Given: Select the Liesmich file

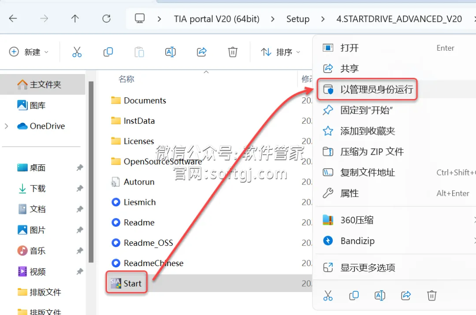Looking at the screenshot, I should (x=133, y=202).
